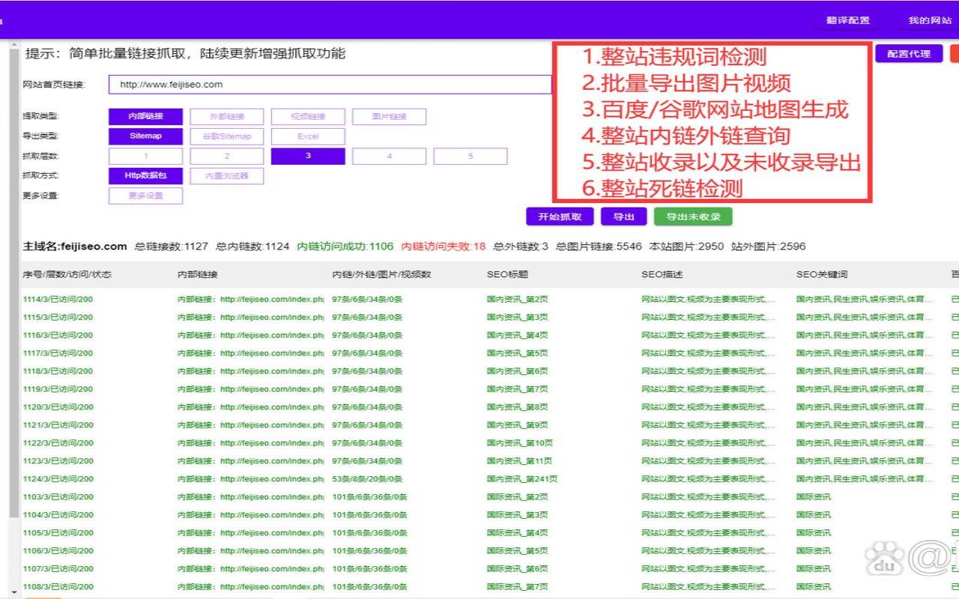Open the 配置代理 proxy settings
Image resolution: width=959 pixels, height=599 pixels.
point(909,53)
